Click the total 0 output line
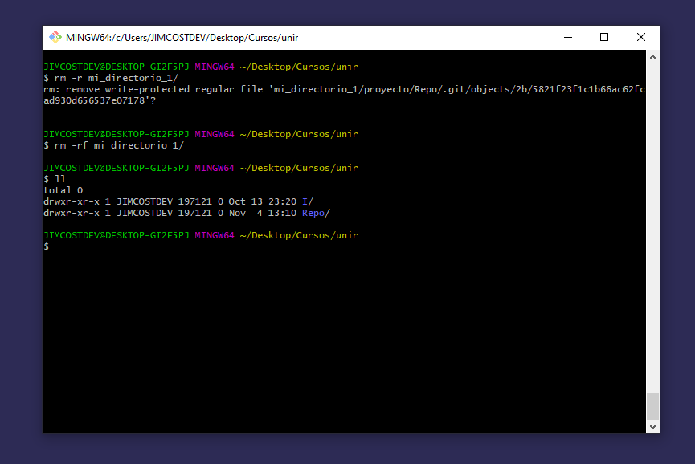Image resolution: width=695 pixels, height=464 pixels. [62, 190]
